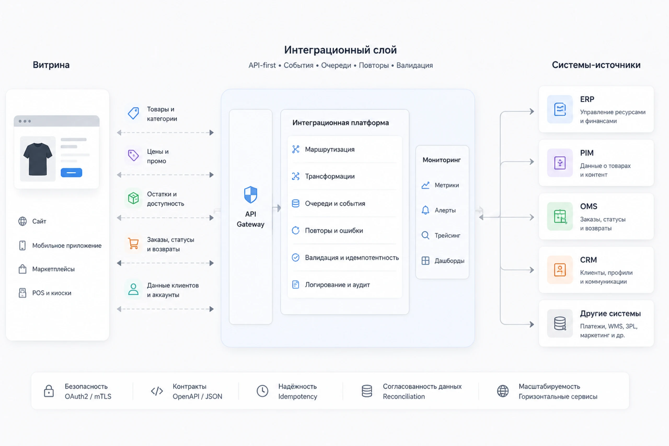Click the ERP system icon
Screen dimensions: 669x446
click(x=560, y=109)
